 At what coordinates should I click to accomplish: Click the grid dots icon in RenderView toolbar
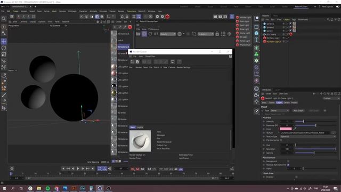(223, 34)
